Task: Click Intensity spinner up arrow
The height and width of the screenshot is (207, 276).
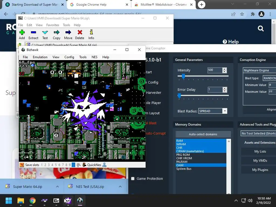Action: (225, 69)
